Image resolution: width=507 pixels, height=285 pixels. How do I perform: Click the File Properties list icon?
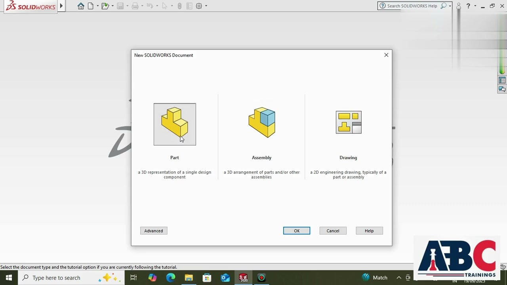189,6
